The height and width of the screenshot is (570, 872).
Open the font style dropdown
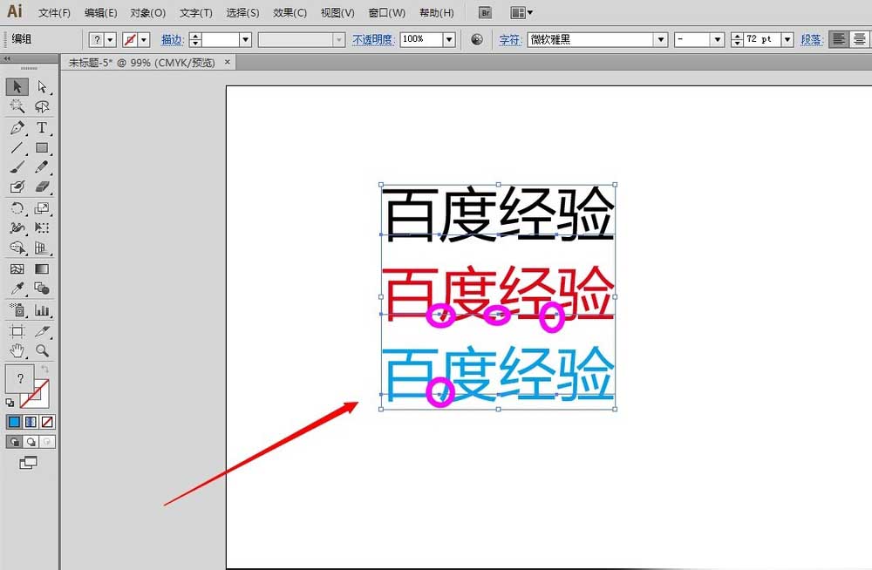click(x=718, y=40)
